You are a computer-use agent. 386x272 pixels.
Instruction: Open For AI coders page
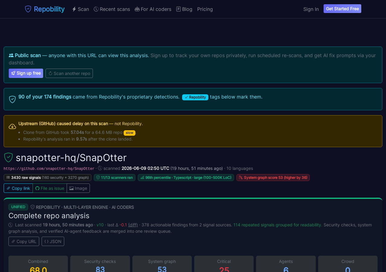click(x=153, y=9)
